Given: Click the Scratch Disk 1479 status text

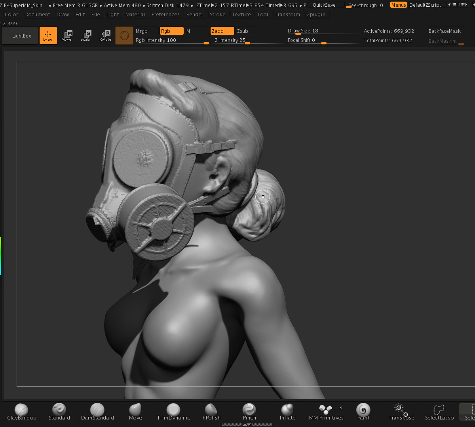Looking at the screenshot, I should 167,5.
